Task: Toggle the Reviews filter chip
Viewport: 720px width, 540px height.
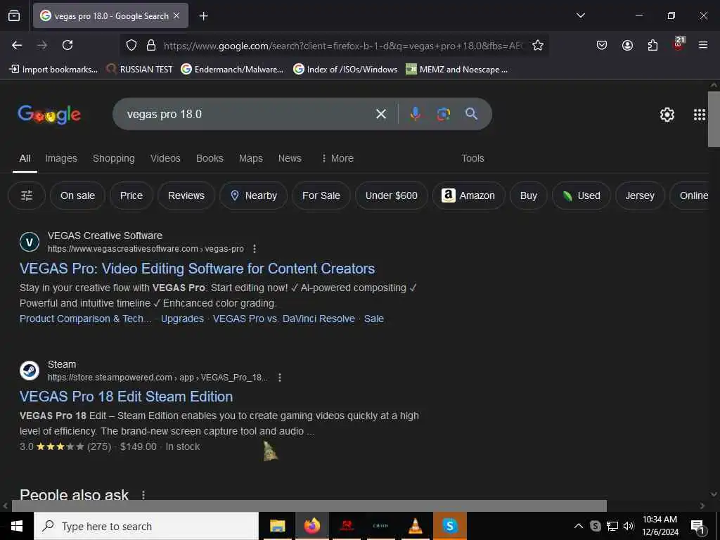Action: pyautogui.click(x=186, y=195)
